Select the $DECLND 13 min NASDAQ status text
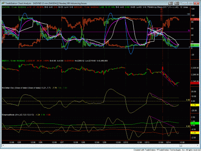Screen dimensions: 201x151 click(86, 7)
